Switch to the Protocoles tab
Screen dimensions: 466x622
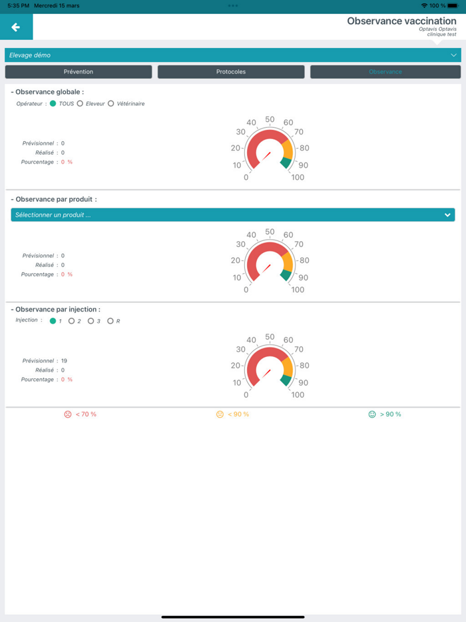pos(231,72)
